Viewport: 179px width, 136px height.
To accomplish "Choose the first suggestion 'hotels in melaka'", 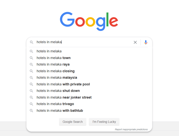I will point(49,51).
